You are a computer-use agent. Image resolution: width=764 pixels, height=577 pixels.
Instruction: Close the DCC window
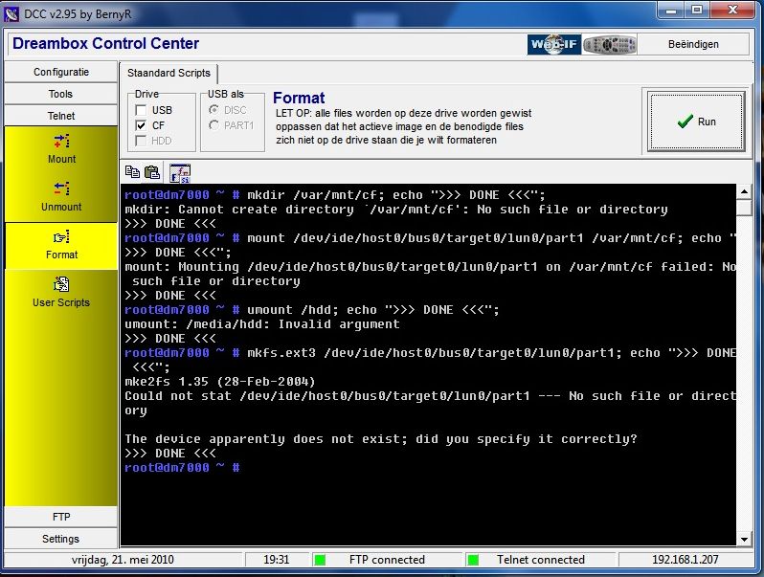point(732,10)
